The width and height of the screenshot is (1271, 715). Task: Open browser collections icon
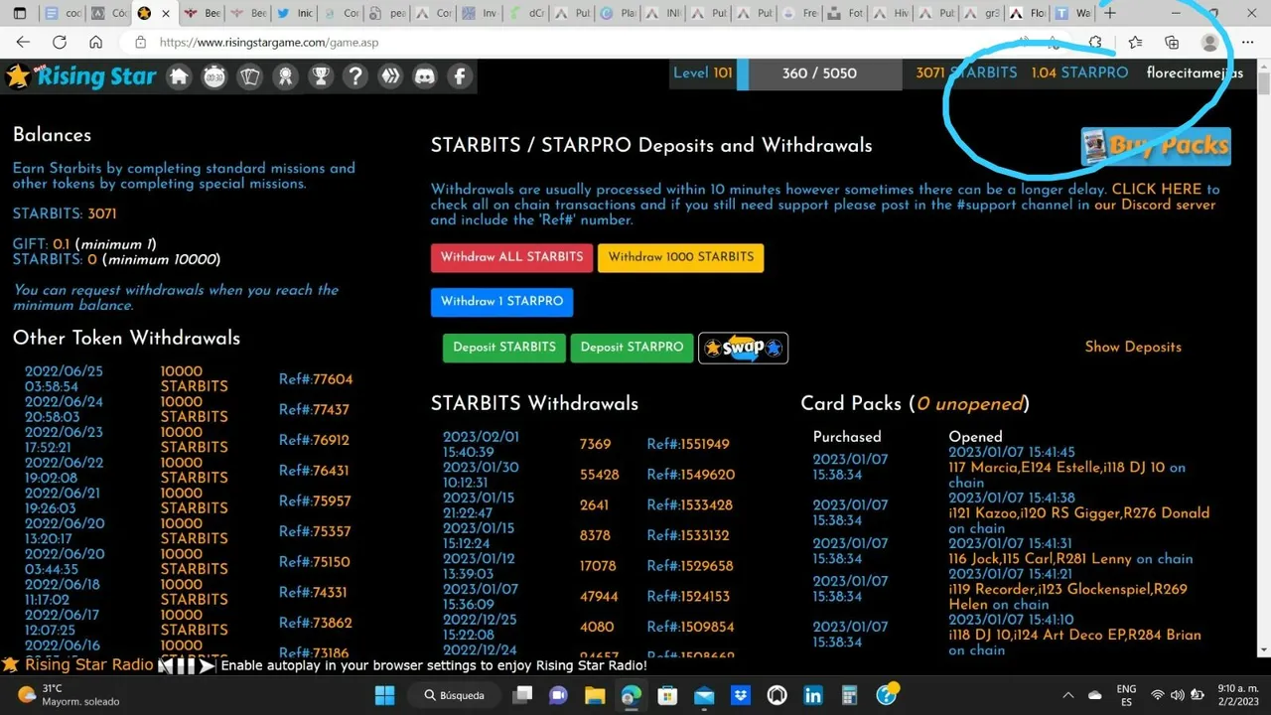click(x=1172, y=43)
